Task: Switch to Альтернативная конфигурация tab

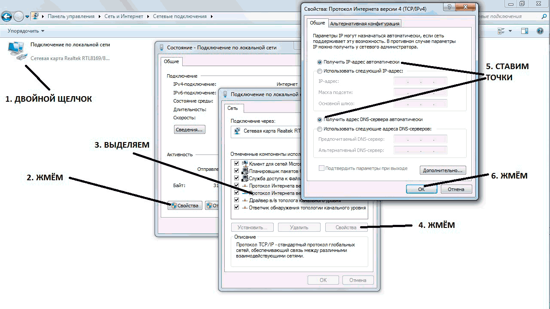Action: (365, 24)
